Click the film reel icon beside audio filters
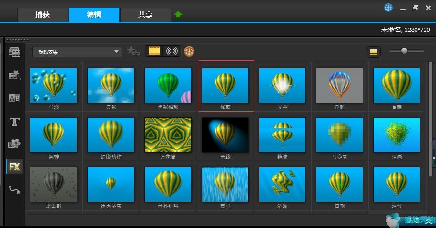Image resolution: width=436 pixels, height=228 pixels. pos(189,51)
